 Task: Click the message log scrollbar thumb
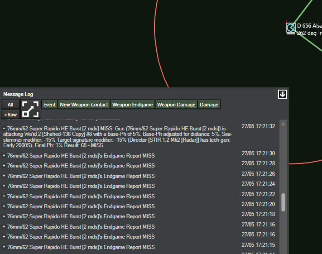283,202
